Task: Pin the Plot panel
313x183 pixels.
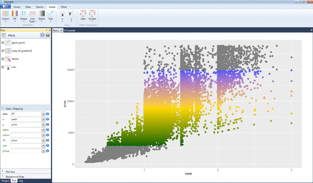Action: [x=49, y=30]
